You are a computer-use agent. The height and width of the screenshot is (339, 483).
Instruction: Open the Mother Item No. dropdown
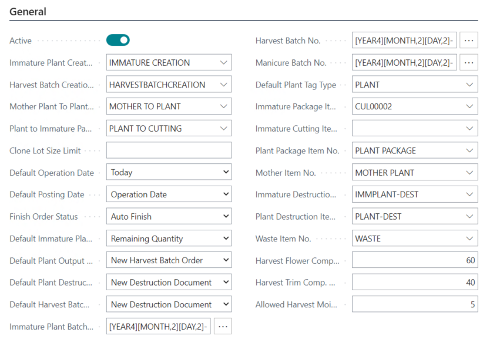coord(469,173)
